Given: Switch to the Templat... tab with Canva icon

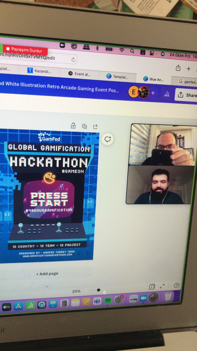Looking at the screenshot, I should 118,76.
